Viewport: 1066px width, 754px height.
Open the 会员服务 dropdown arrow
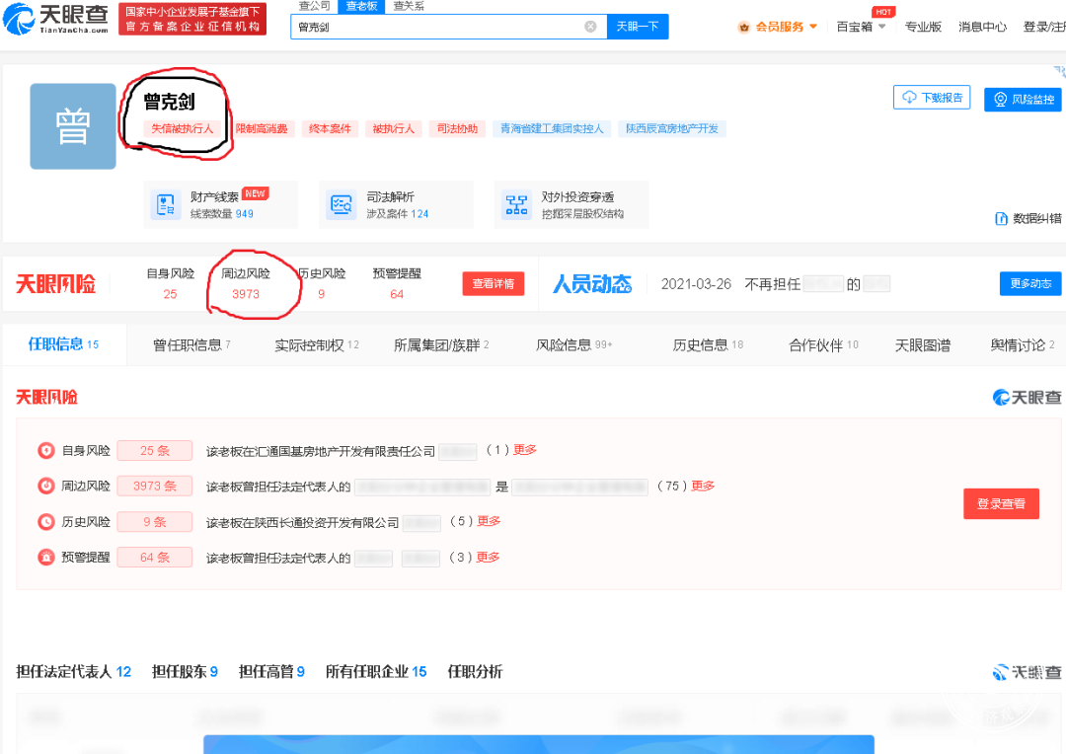coord(813,27)
